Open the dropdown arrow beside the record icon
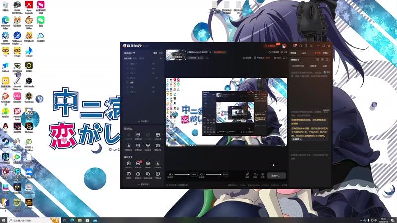The width and height of the screenshot is (397, 223). tap(257, 175)
